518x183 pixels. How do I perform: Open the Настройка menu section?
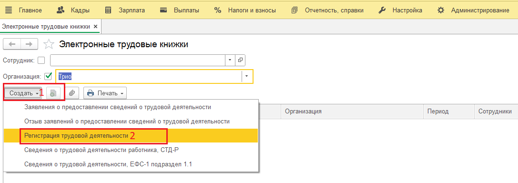[407, 10]
